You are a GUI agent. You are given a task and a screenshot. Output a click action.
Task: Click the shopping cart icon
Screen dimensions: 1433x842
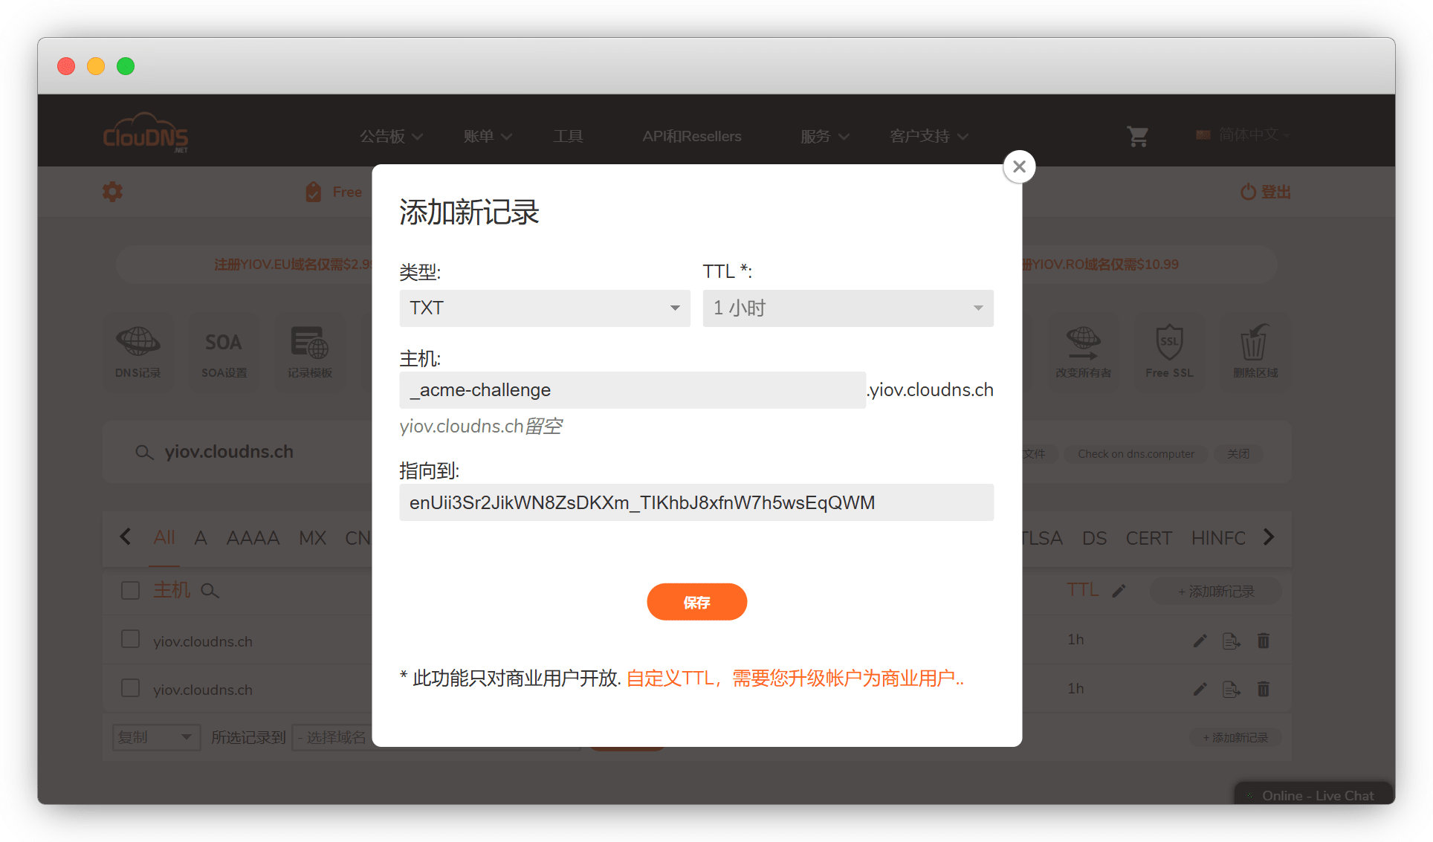click(x=1137, y=136)
